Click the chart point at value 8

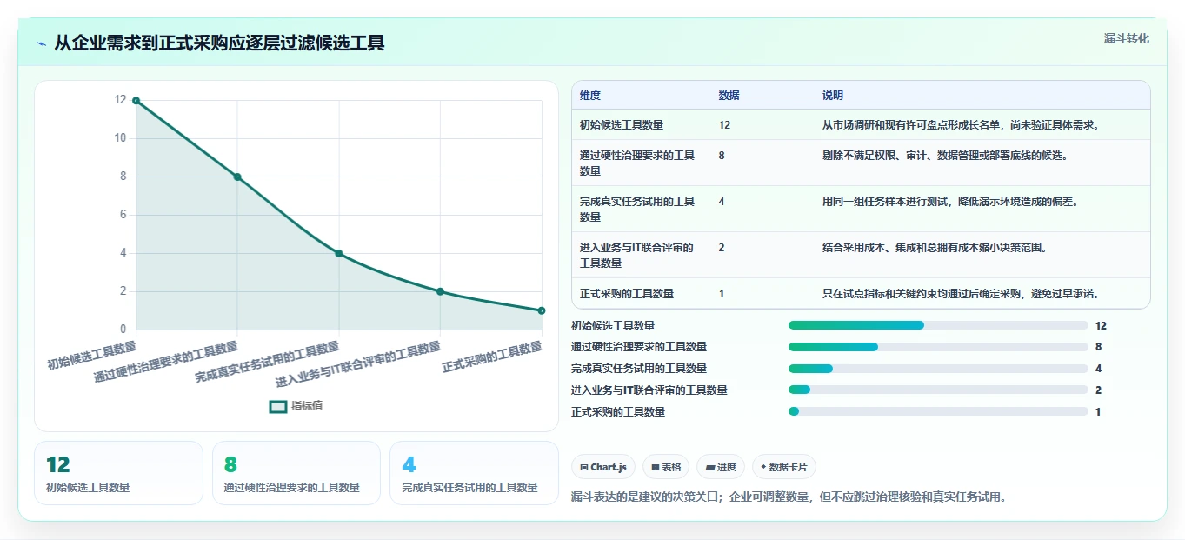[x=237, y=177]
